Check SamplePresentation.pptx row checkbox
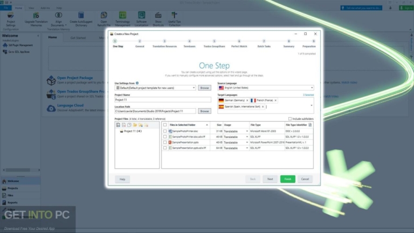The width and height of the screenshot is (414, 233). point(165,142)
